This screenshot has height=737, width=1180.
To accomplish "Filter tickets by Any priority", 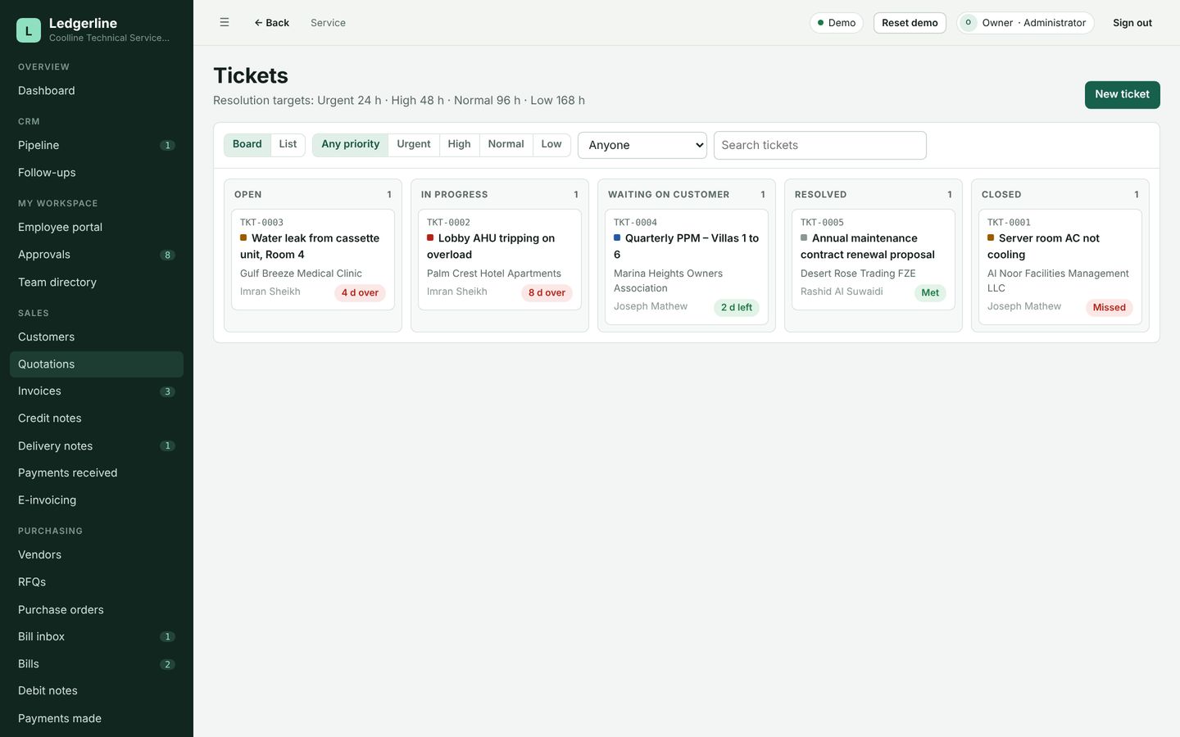I will 351,144.
